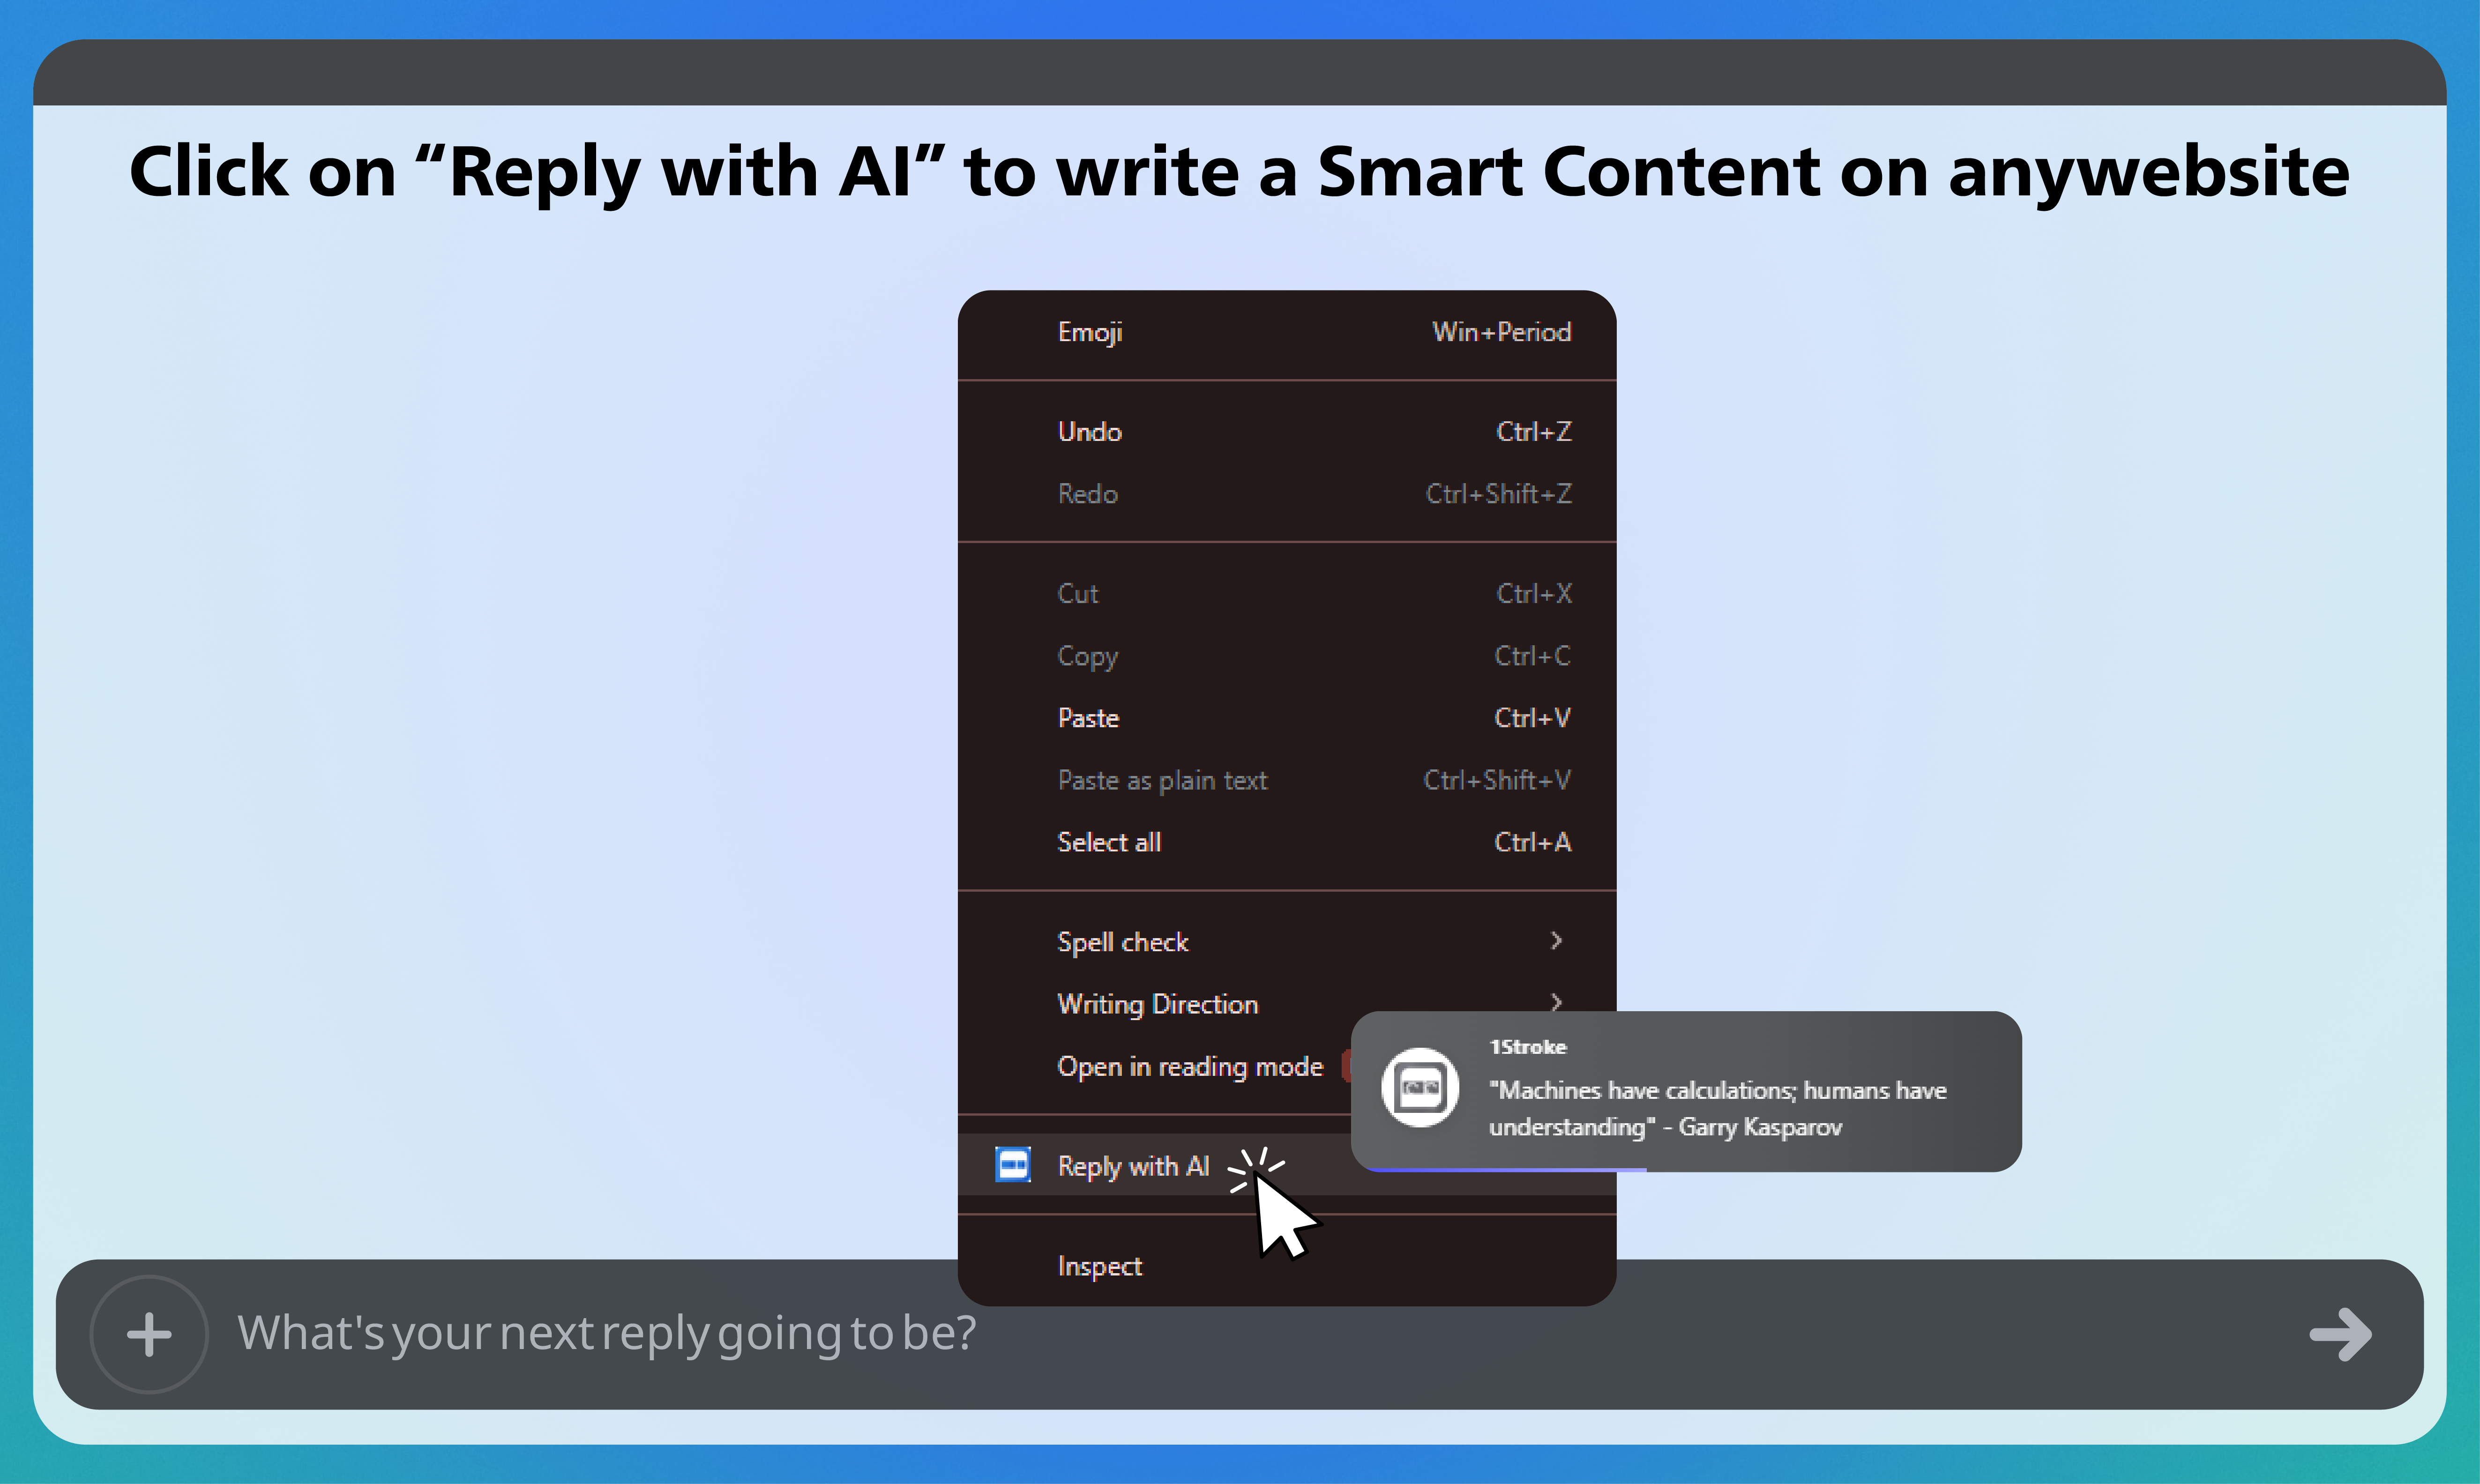Image resolution: width=2480 pixels, height=1484 pixels.
Task: Choose Select all in the menu
Action: (1108, 842)
